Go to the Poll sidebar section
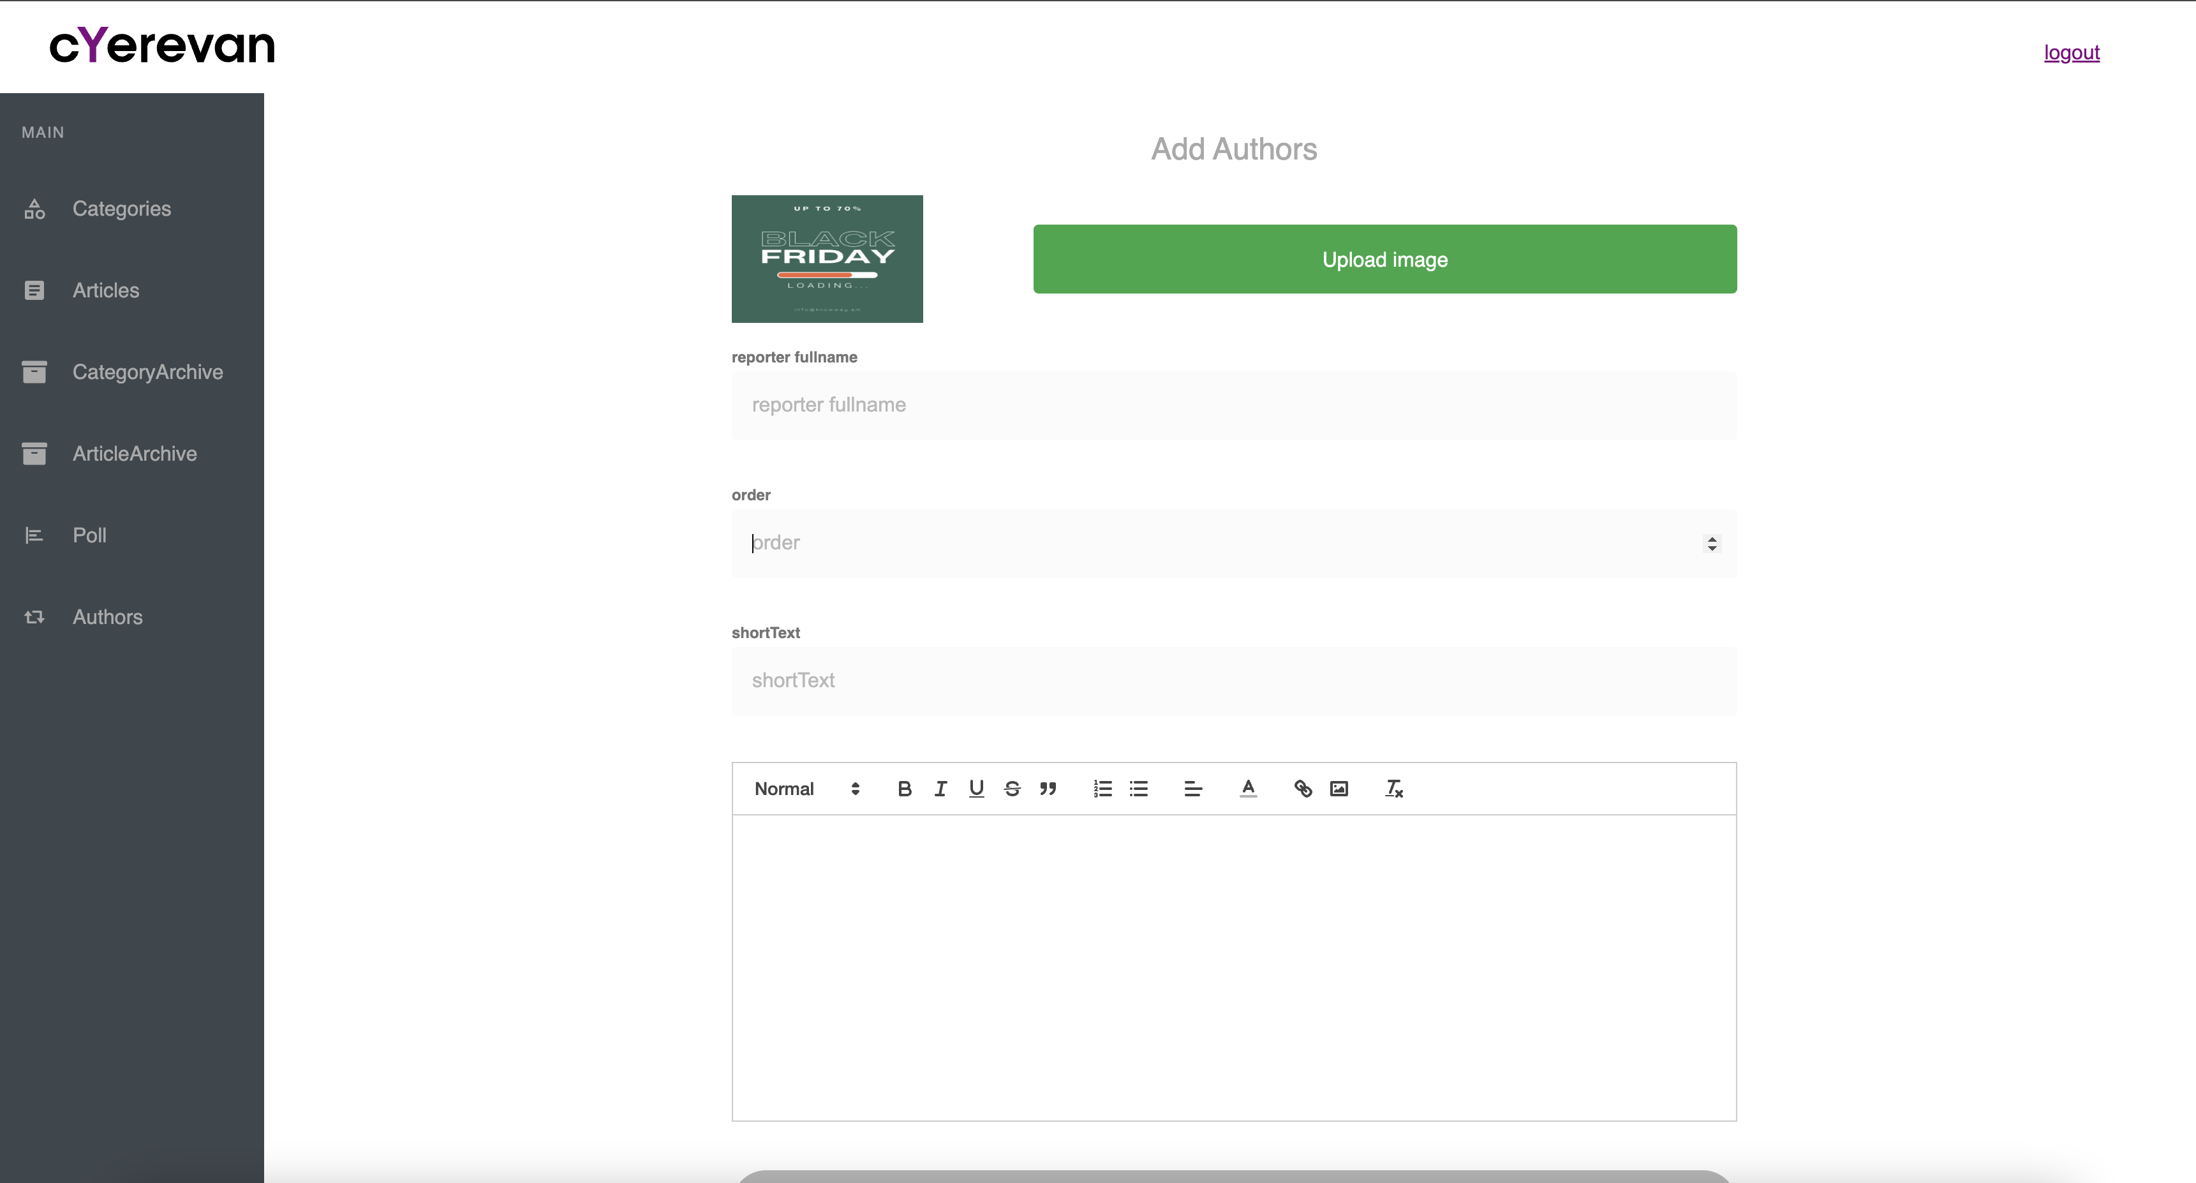2196x1183 pixels. click(x=89, y=535)
